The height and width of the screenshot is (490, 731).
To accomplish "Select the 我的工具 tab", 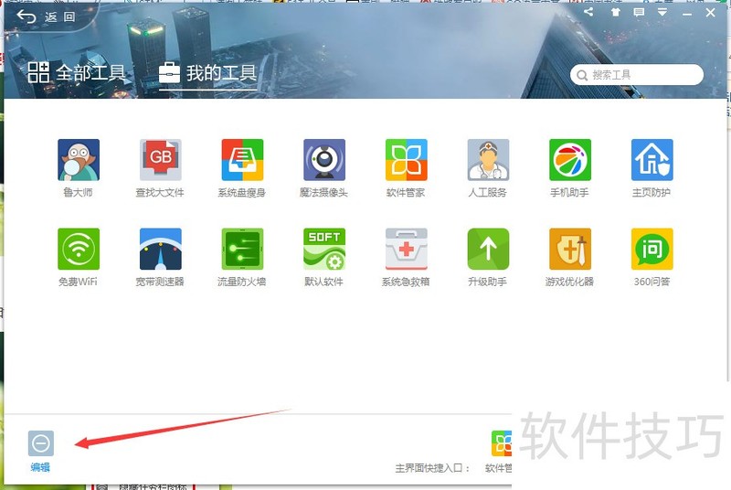I will point(208,73).
